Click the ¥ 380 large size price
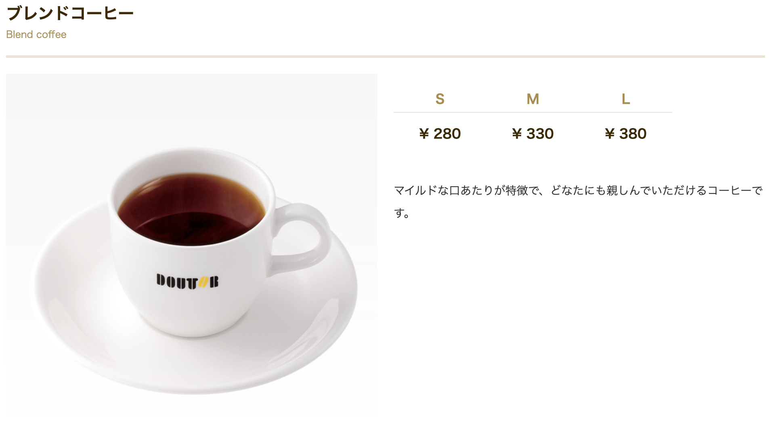 [626, 134]
